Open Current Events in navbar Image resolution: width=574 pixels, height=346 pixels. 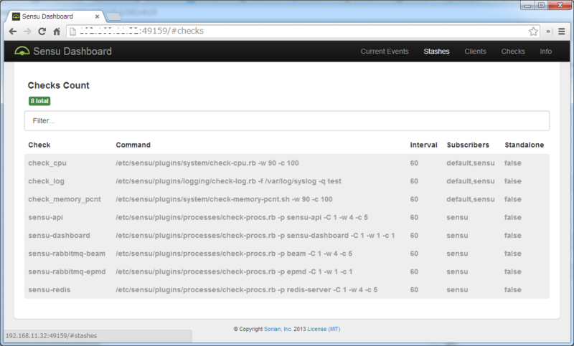click(x=385, y=52)
